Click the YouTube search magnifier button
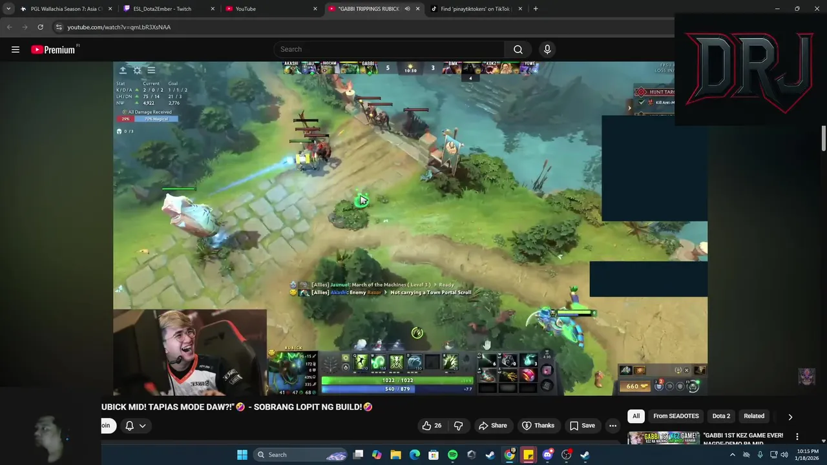827x465 pixels. tap(518, 50)
